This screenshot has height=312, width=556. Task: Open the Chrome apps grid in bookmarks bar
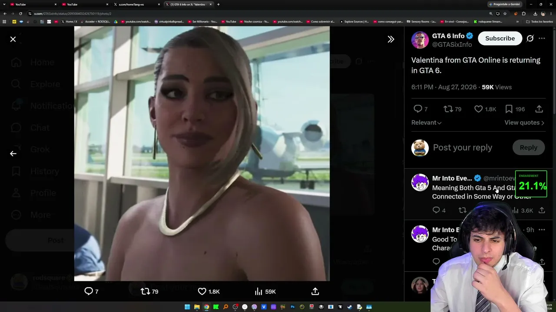pos(4,22)
